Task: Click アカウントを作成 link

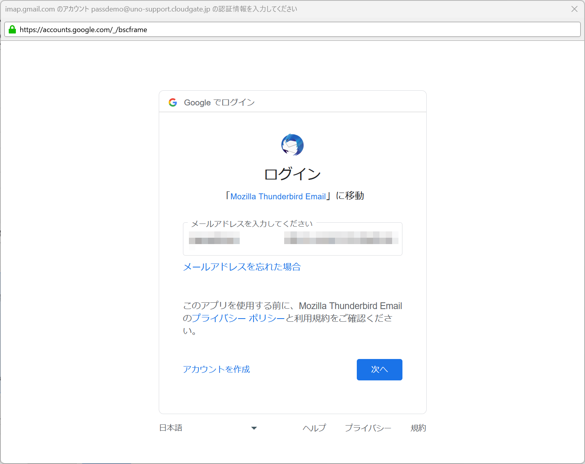Action: [x=216, y=369]
